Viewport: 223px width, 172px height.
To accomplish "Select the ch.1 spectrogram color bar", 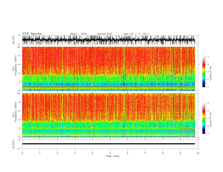I will (x=204, y=72).
